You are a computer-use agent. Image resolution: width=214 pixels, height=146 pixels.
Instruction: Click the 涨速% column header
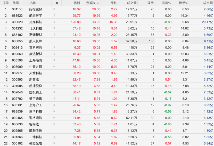click(166, 3)
